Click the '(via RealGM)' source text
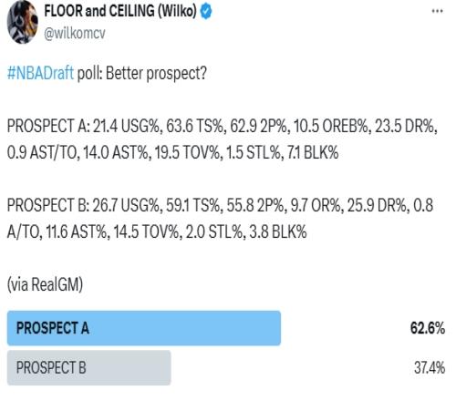The width and height of the screenshot is (456, 401). 45,284
